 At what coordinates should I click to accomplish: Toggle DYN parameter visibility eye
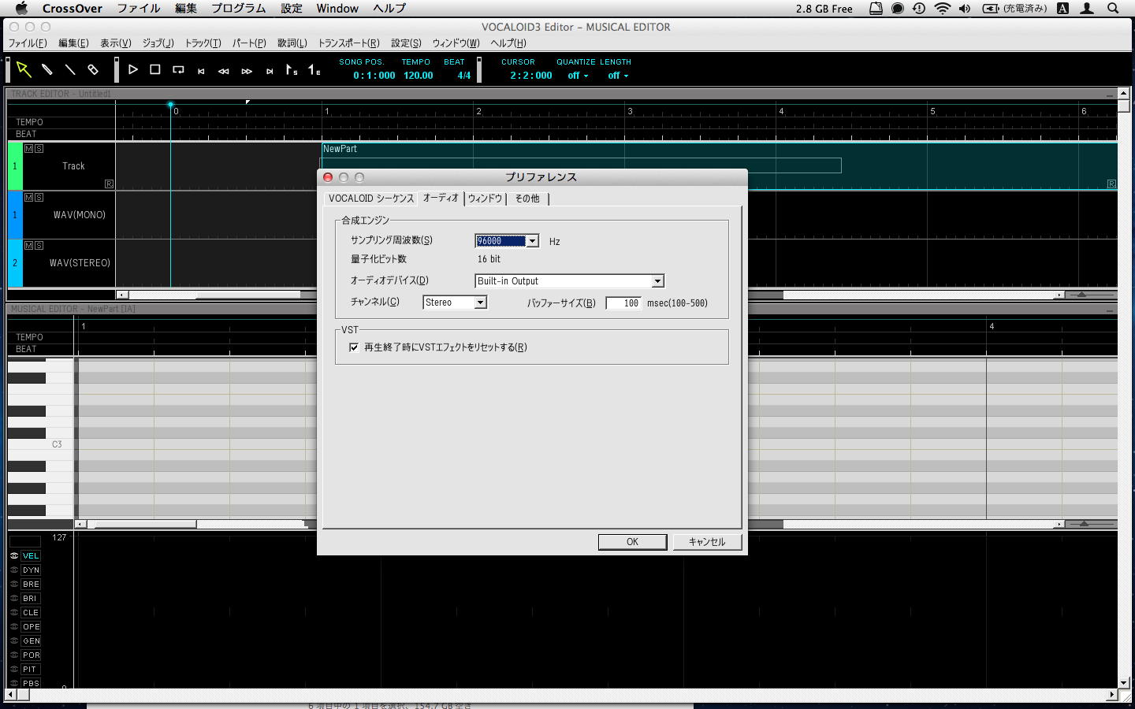pyautogui.click(x=14, y=570)
